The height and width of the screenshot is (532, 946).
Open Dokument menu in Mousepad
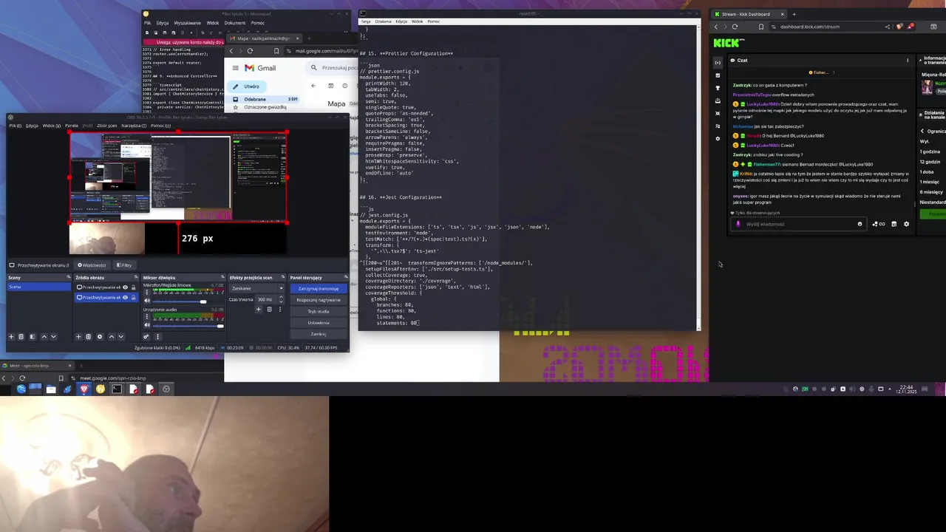[x=234, y=23]
